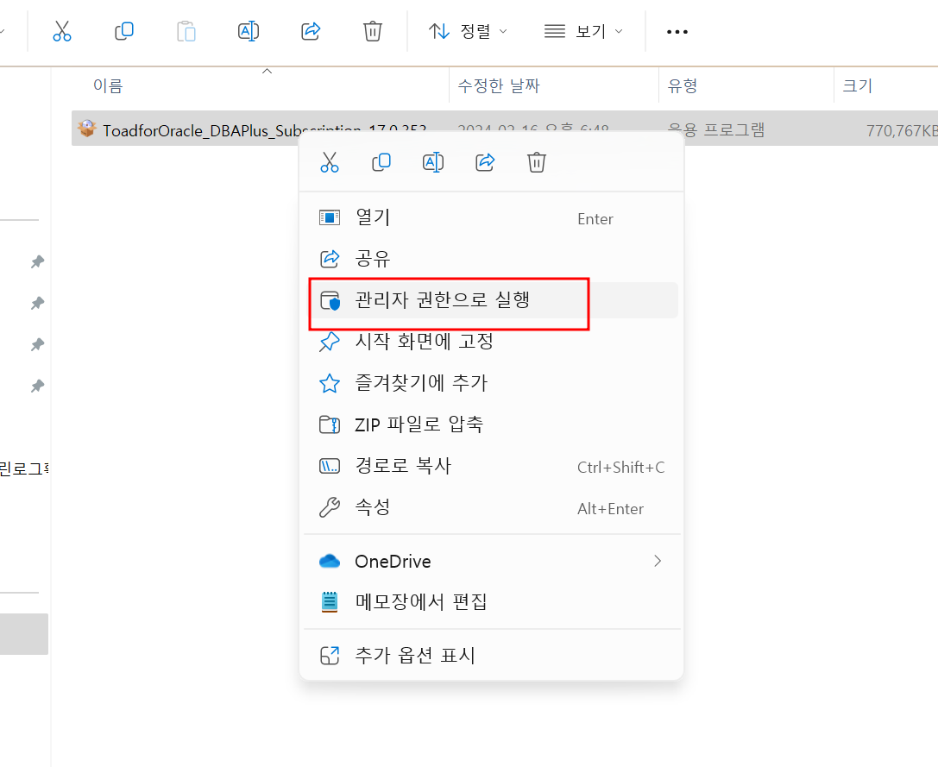The image size is (938, 767).
Task: Click the Cut icon in the top toolbar
Action: [61, 31]
